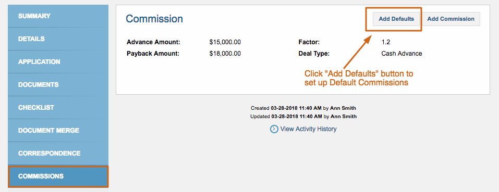Image resolution: width=499 pixels, height=192 pixels.
Task: Click the $15,000.00 advance amount value
Action: pyautogui.click(x=225, y=42)
